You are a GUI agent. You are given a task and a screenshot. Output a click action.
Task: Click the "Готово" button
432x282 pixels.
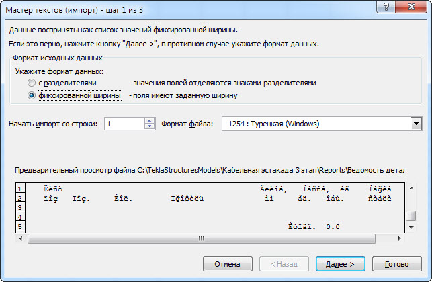397,264
